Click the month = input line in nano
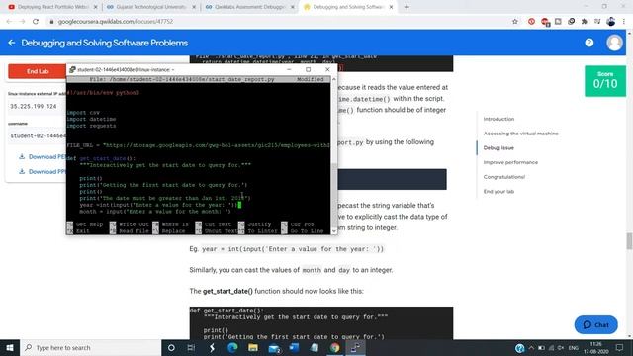 click(x=155, y=212)
